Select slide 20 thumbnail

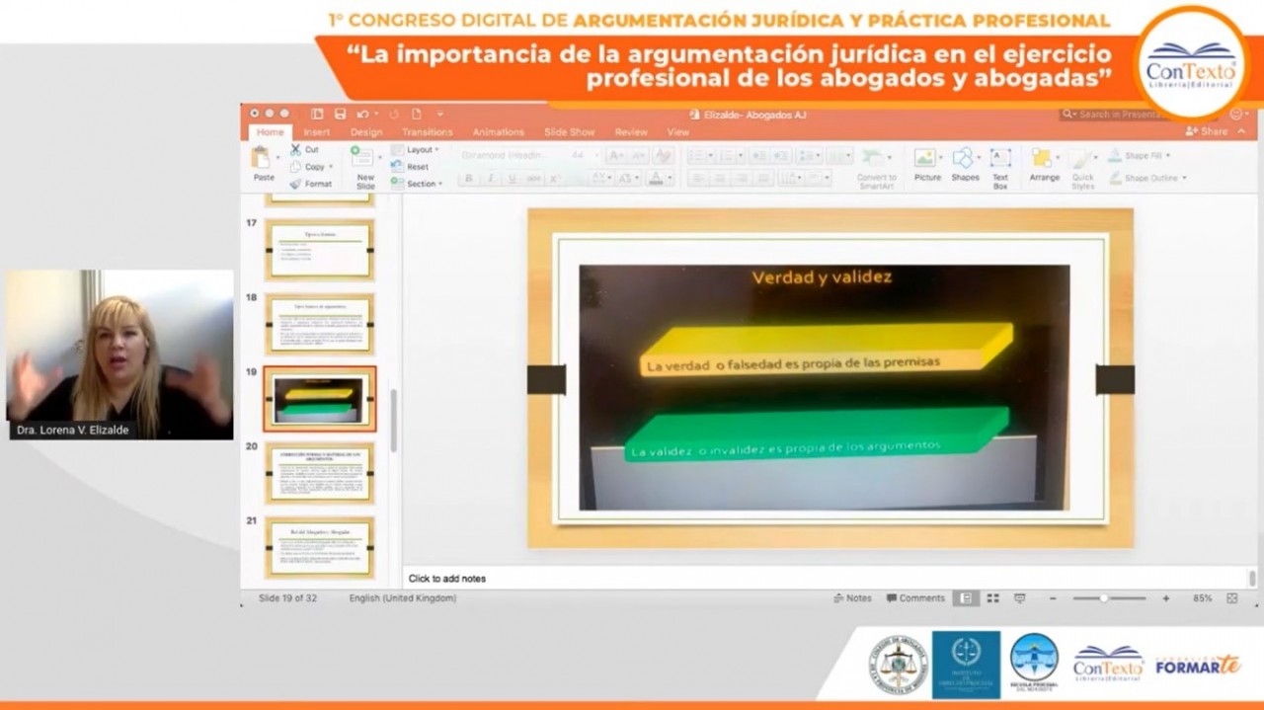point(319,473)
